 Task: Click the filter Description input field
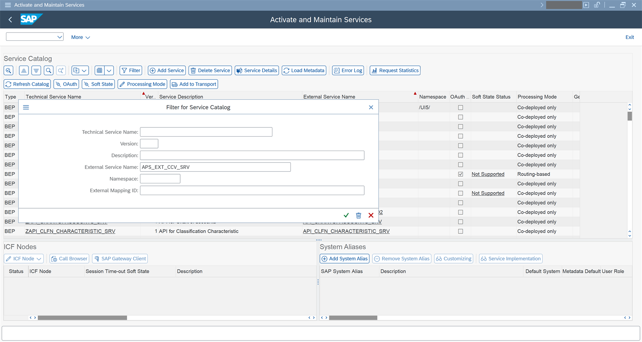[x=252, y=155]
